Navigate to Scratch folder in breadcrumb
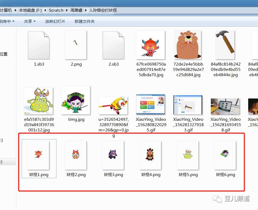The height and width of the screenshot is (210, 258). (56, 10)
